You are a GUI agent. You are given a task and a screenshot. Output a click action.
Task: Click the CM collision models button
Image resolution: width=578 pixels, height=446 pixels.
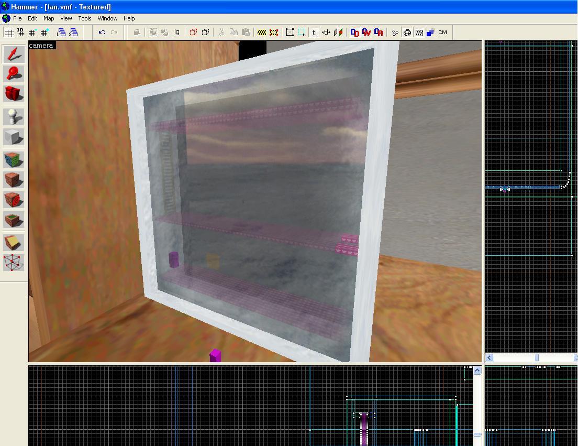442,32
